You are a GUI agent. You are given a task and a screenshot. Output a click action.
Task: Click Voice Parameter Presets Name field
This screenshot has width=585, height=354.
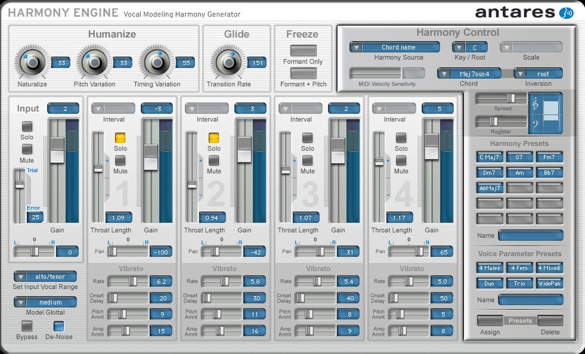tap(531, 300)
